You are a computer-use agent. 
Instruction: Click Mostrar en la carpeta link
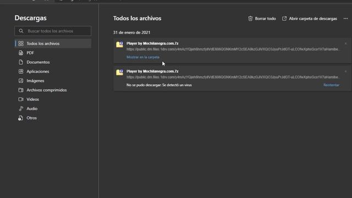[143, 57]
